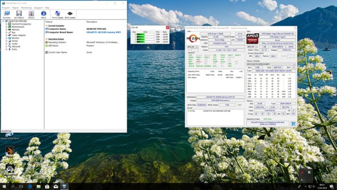This screenshot has width=337, height=190.
Task: Select Network in the tree
Action: (16, 47)
